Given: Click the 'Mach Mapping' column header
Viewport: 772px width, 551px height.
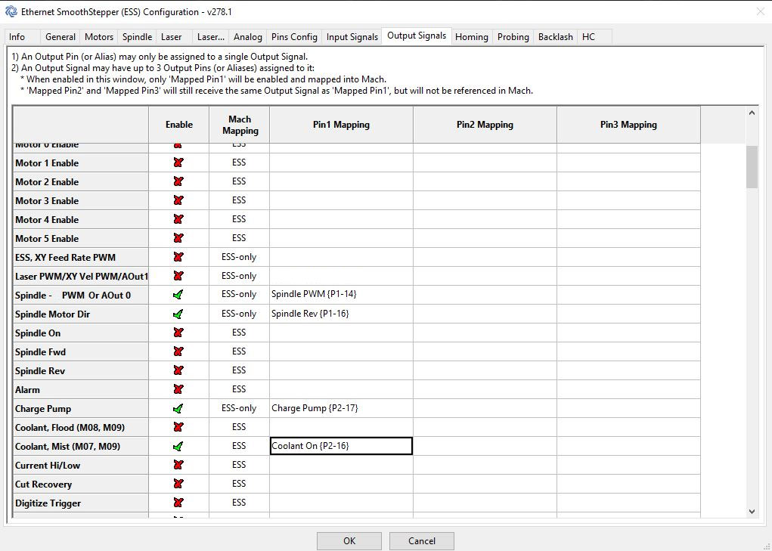Looking at the screenshot, I should [239, 125].
